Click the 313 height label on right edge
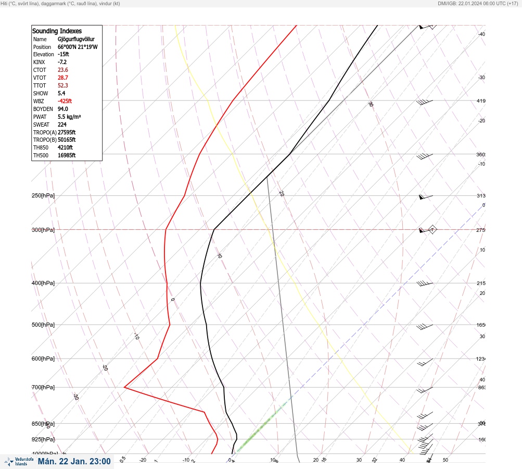522x469 pixels. tap(481, 195)
